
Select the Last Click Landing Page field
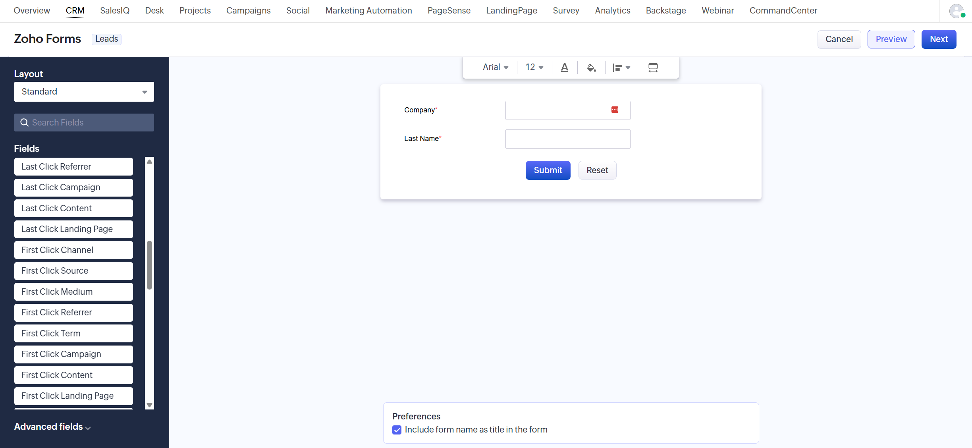73,229
